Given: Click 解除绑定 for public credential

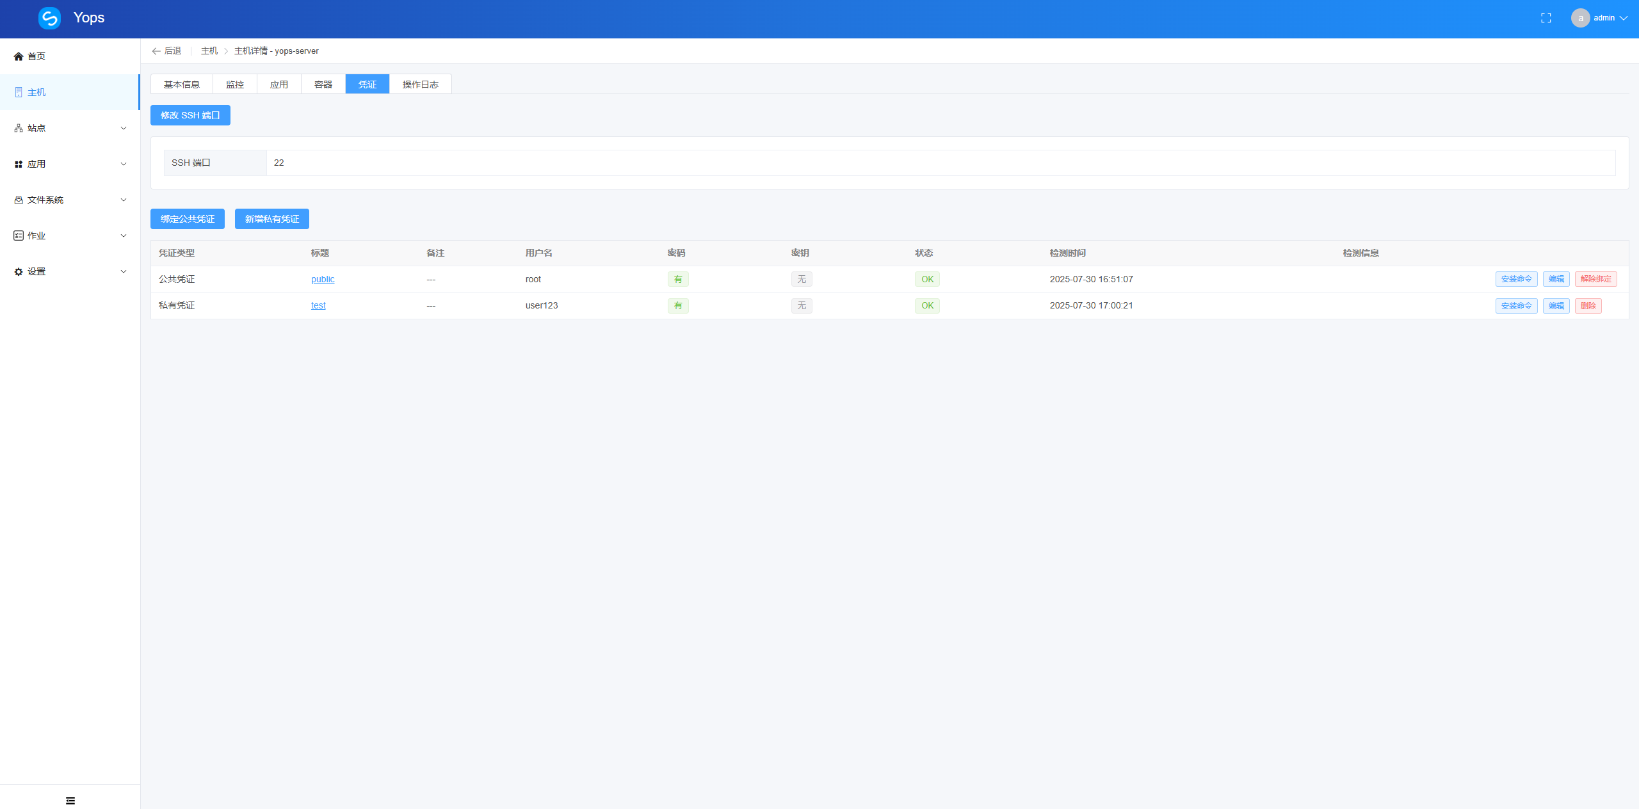Looking at the screenshot, I should 1595,279.
